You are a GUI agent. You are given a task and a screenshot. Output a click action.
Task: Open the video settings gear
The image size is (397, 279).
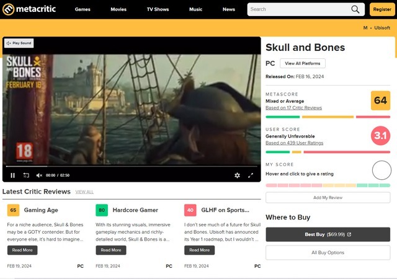[237, 175]
